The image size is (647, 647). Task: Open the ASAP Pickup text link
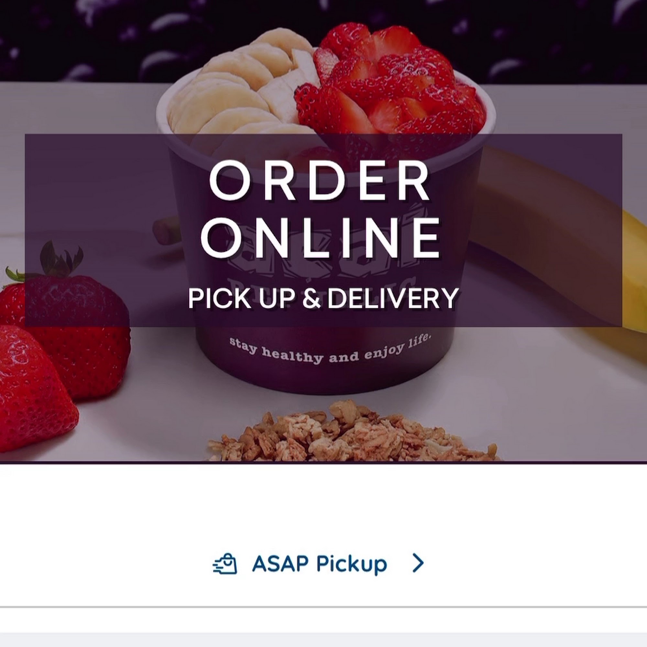point(320,564)
